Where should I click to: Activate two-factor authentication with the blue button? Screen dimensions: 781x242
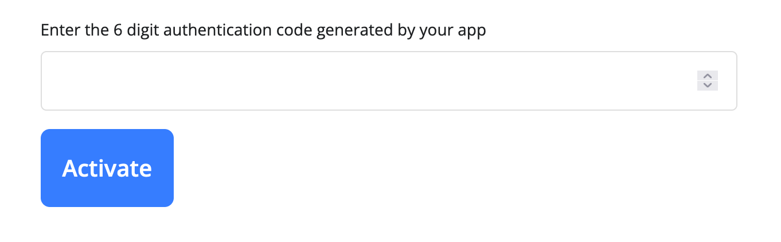click(x=107, y=168)
